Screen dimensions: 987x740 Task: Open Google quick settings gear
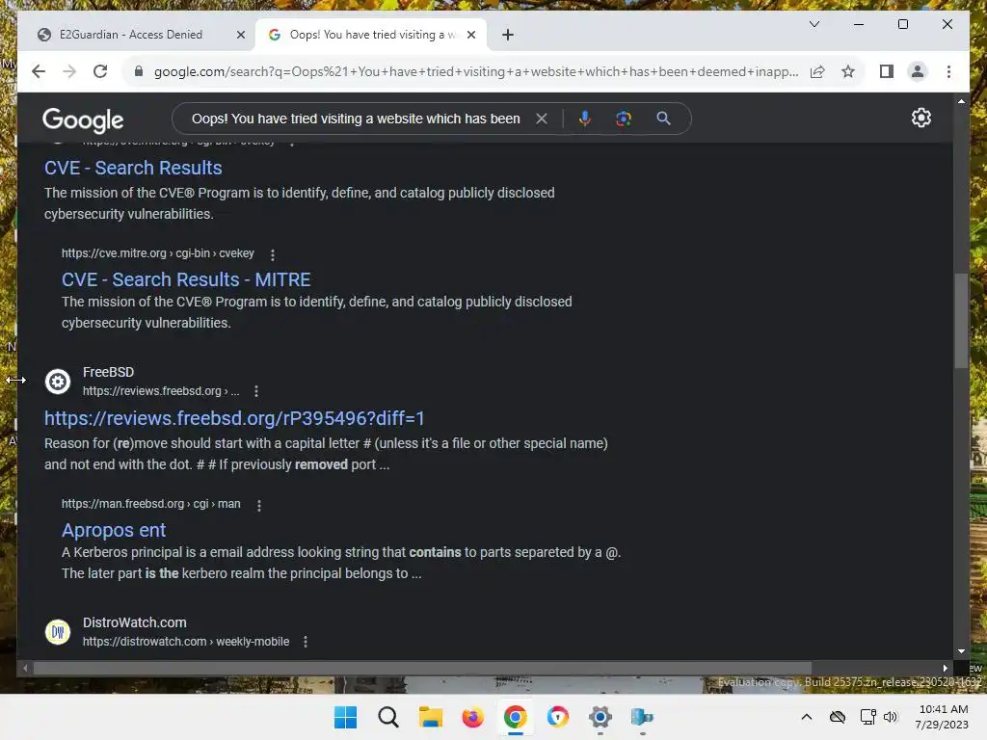920,118
